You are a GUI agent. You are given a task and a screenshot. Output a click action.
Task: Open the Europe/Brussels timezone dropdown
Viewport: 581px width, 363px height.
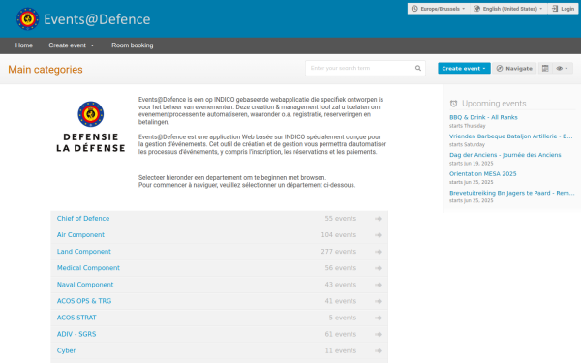[439, 9]
